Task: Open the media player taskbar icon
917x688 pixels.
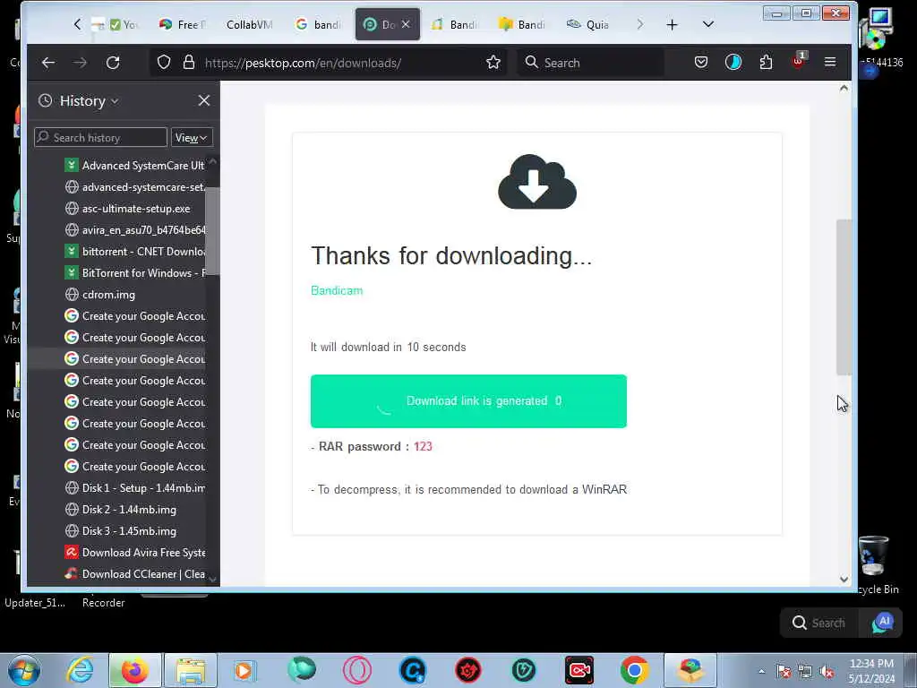Action: click(244, 670)
